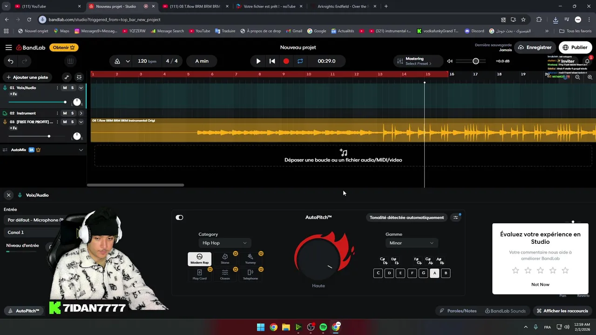Toggle the track height collapse icon
596x335 pixels.
click(x=79, y=77)
